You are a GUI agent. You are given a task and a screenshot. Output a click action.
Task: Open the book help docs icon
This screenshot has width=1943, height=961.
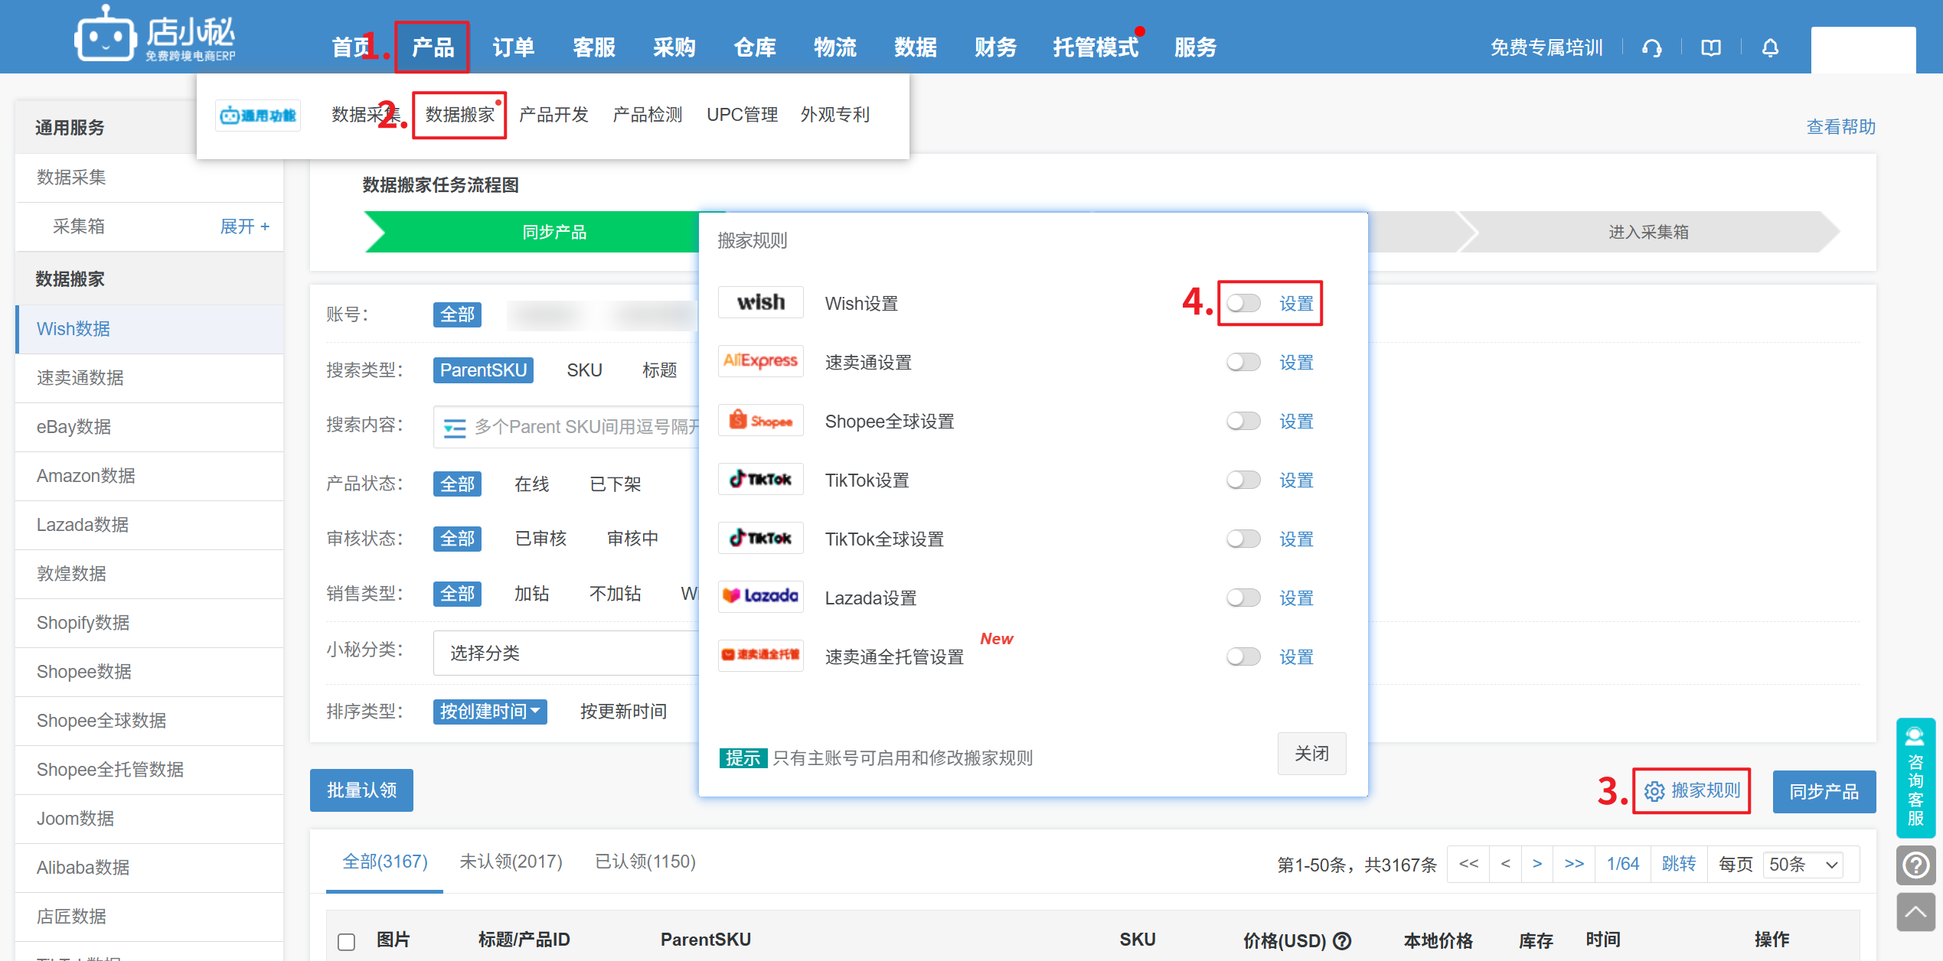[x=1710, y=48]
